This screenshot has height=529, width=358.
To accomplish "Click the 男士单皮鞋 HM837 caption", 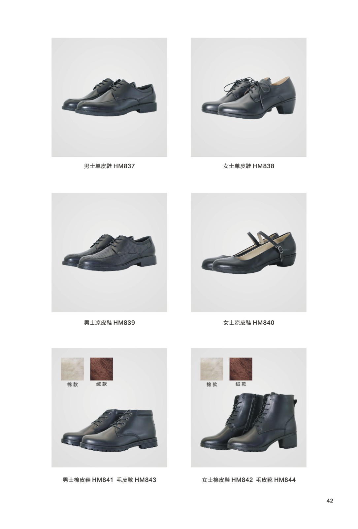I will pyautogui.click(x=109, y=166).
